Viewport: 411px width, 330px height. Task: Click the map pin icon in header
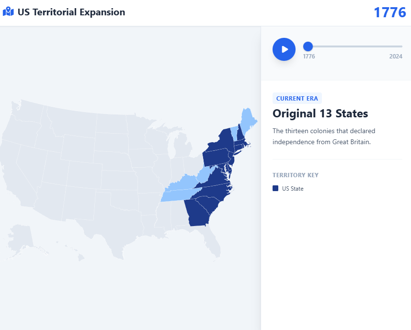coord(8,12)
